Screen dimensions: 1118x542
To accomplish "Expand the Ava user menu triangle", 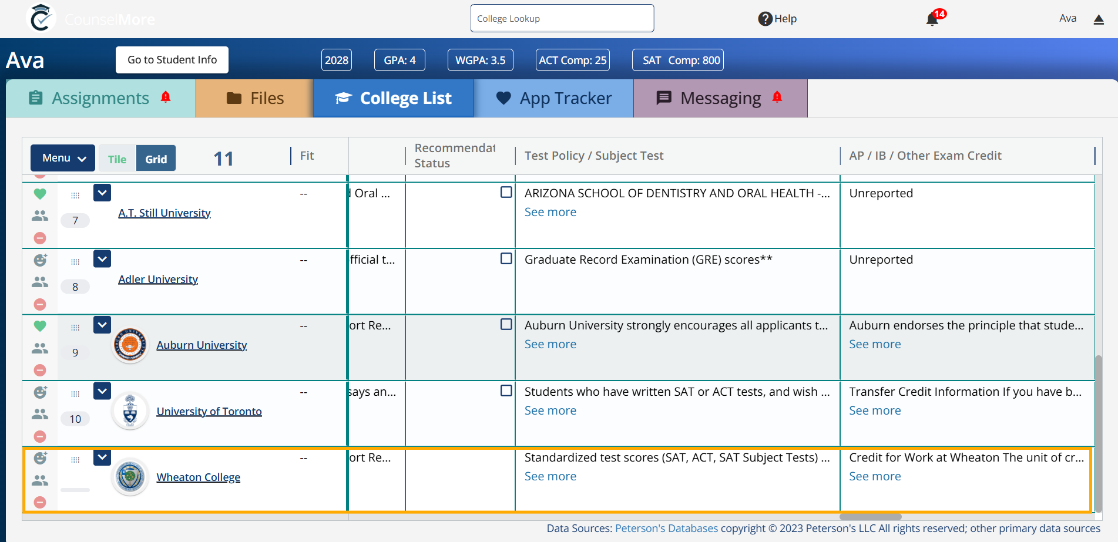I will tap(1099, 19).
